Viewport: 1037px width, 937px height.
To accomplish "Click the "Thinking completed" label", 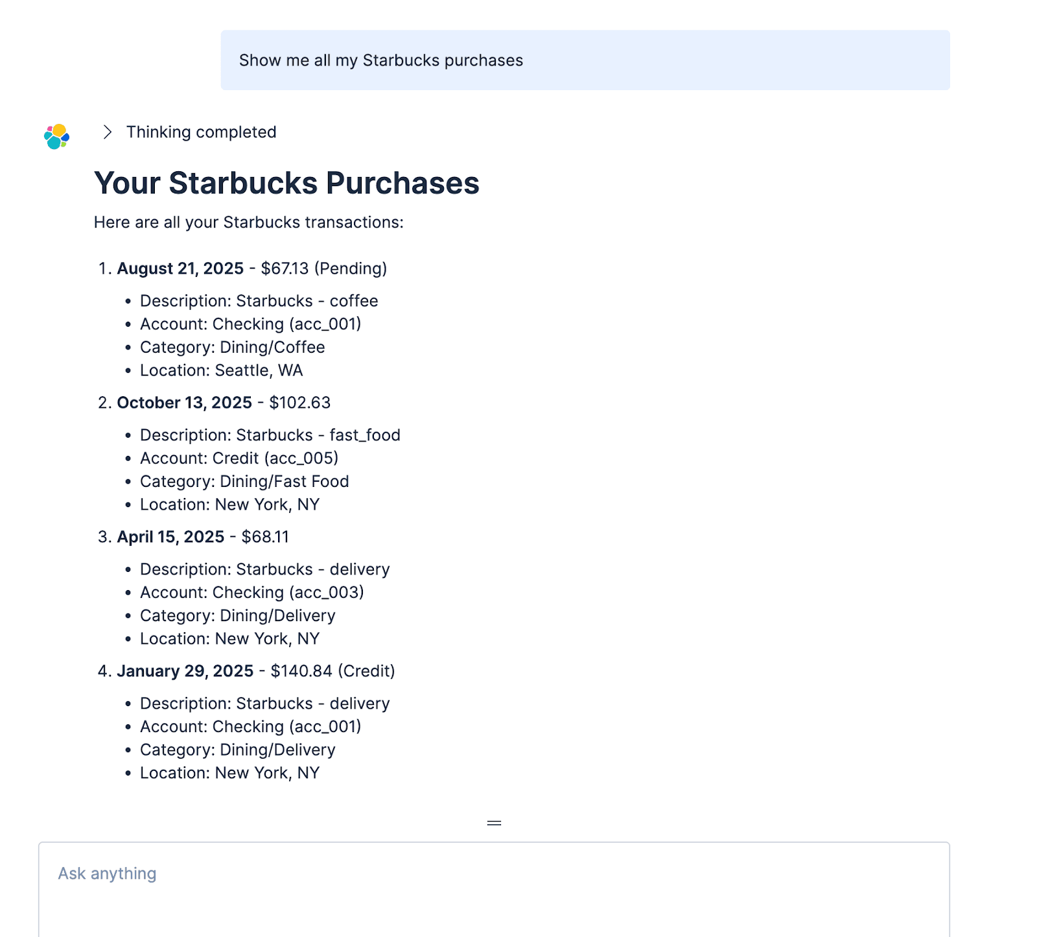I will 201,132.
